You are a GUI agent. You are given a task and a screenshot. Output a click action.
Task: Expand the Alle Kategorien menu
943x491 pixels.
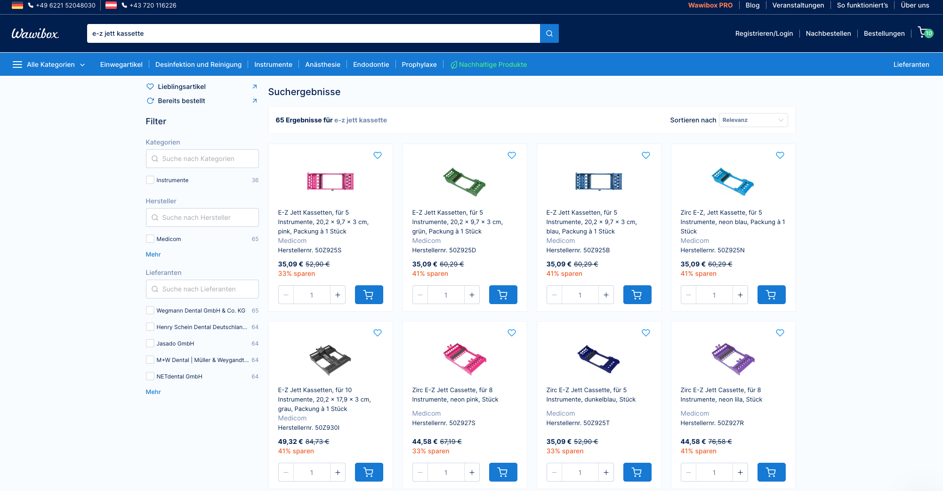[49, 64]
